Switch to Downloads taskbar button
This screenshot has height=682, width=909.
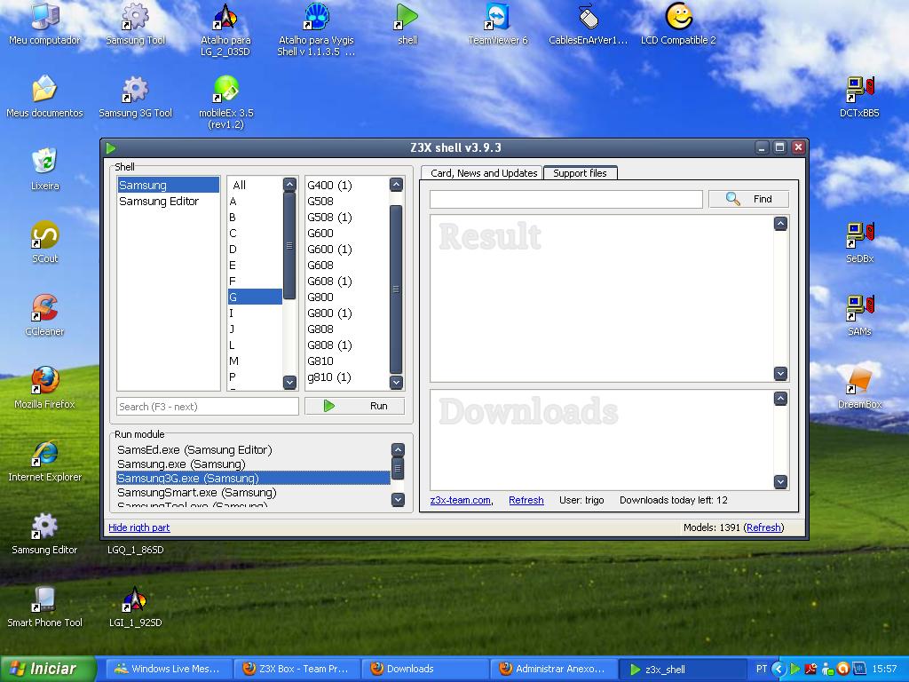426,669
